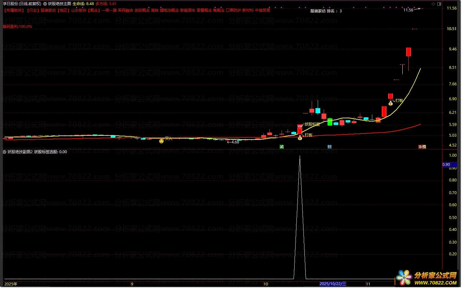462x288 pixels.
Task: Click the 10.51 price axis label
Action: (x=452, y=29)
